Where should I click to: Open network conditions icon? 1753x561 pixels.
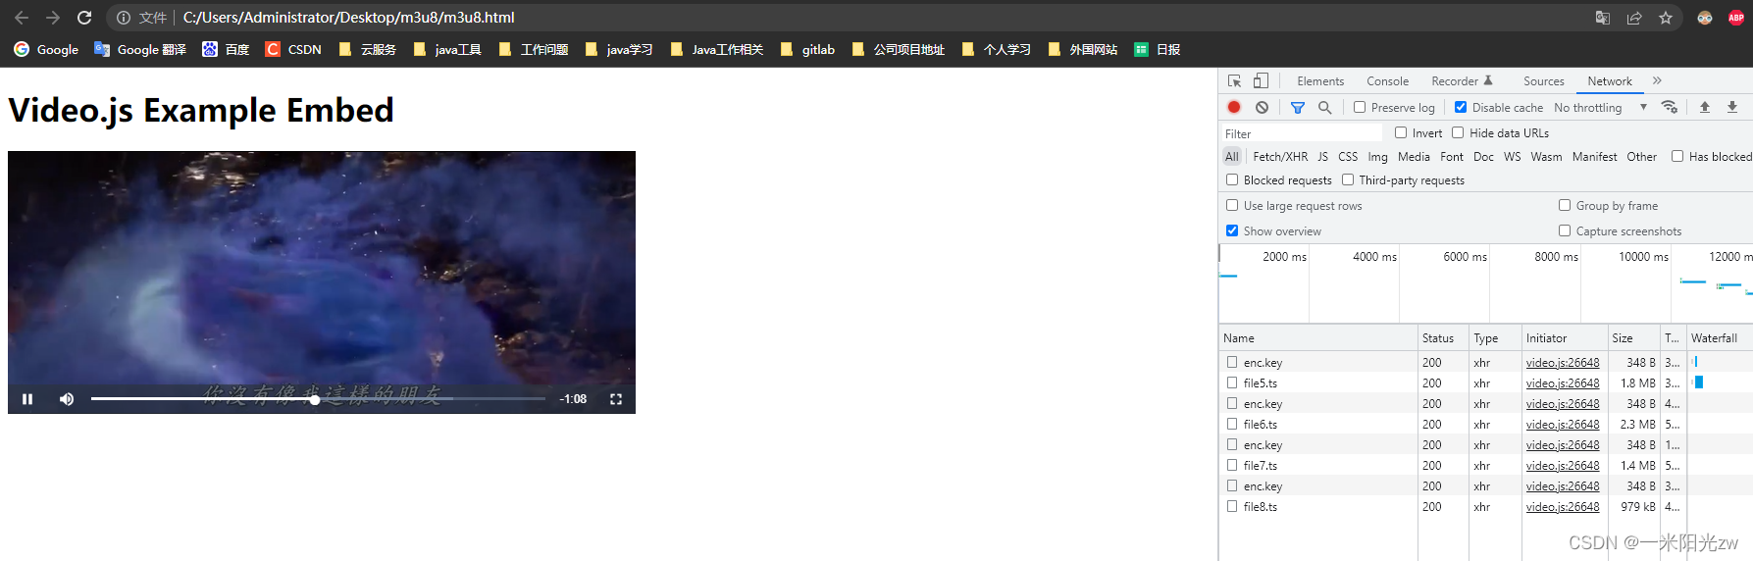[1669, 107]
